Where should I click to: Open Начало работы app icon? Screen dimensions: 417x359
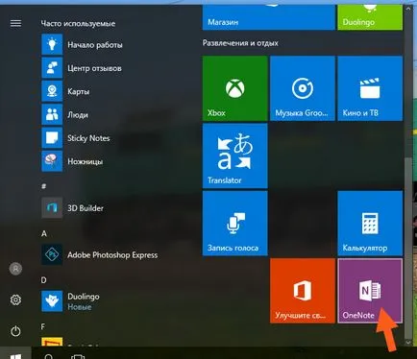point(52,45)
